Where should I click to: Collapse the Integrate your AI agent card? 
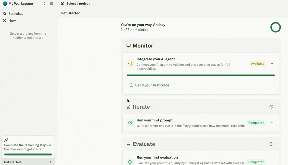272,64
